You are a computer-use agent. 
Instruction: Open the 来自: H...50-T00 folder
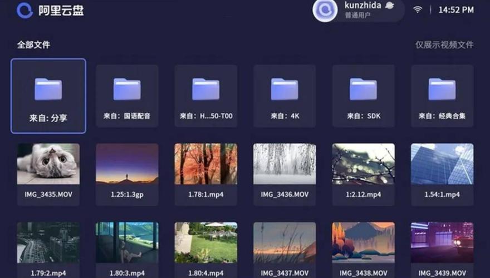click(x=205, y=96)
